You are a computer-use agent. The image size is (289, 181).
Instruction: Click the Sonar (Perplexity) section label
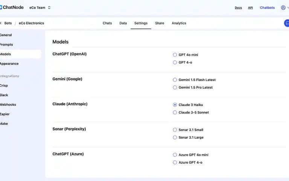click(x=69, y=129)
